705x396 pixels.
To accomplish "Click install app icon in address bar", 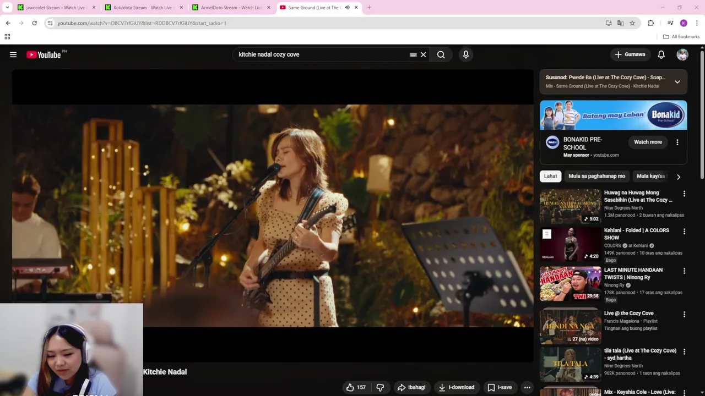I will pyautogui.click(x=609, y=23).
